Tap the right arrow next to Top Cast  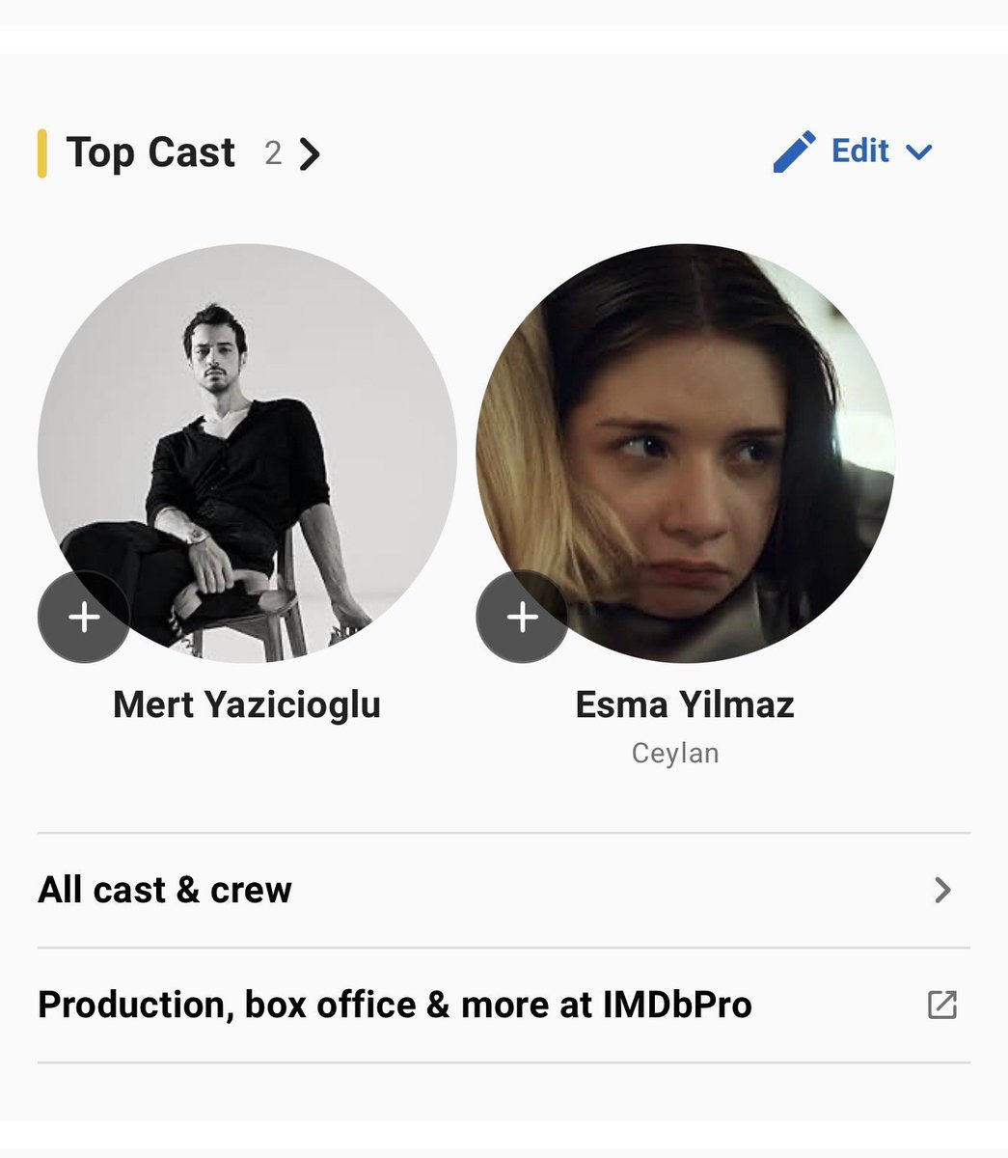point(309,153)
